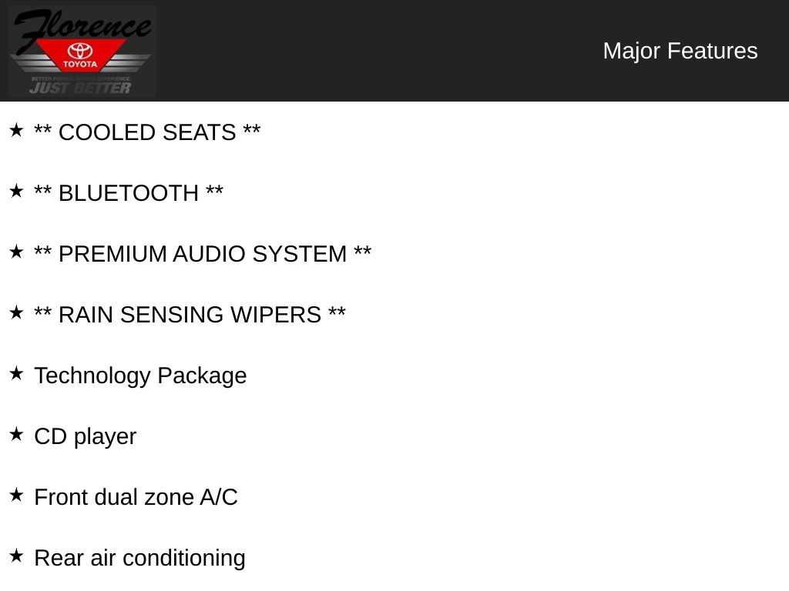Select the star before Rear air conditioning

coord(16,556)
